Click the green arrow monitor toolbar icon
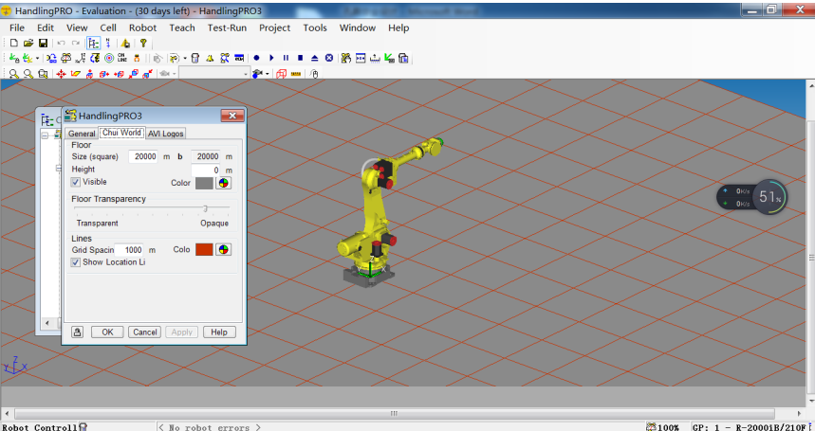The height and width of the screenshot is (431, 815). point(389,58)
